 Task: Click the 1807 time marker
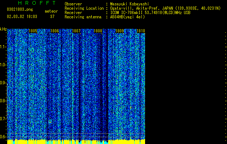(76, 31)
